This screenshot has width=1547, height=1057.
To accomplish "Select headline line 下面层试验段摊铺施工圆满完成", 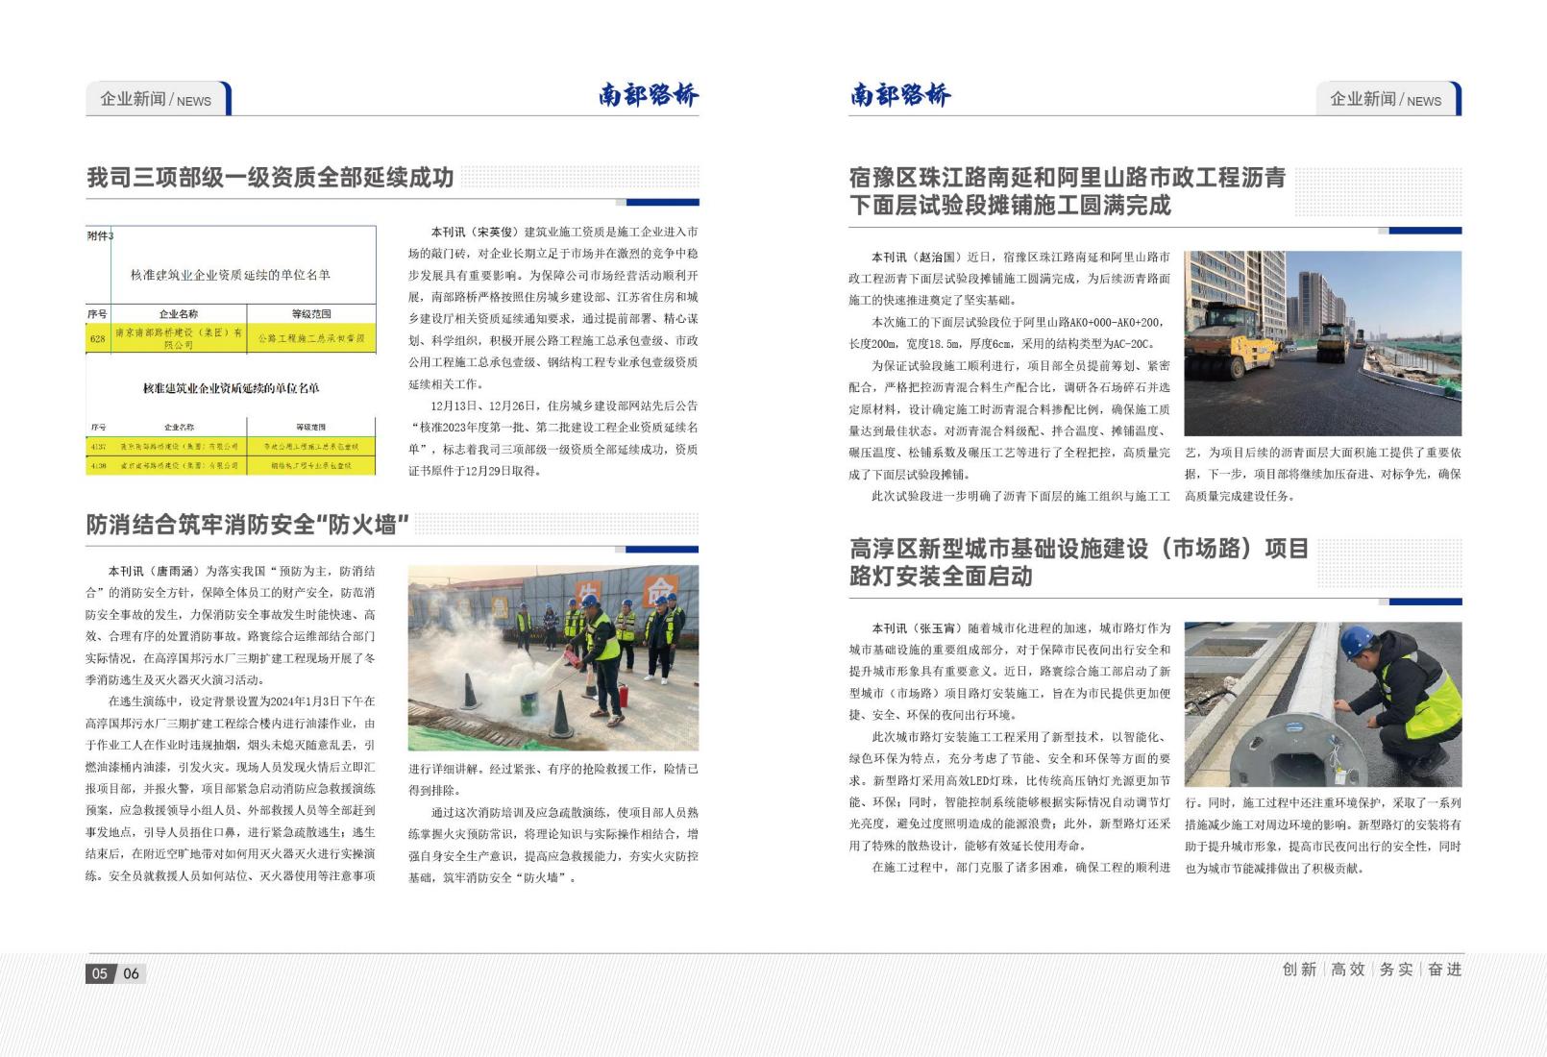I will [x=1010, y=206].
